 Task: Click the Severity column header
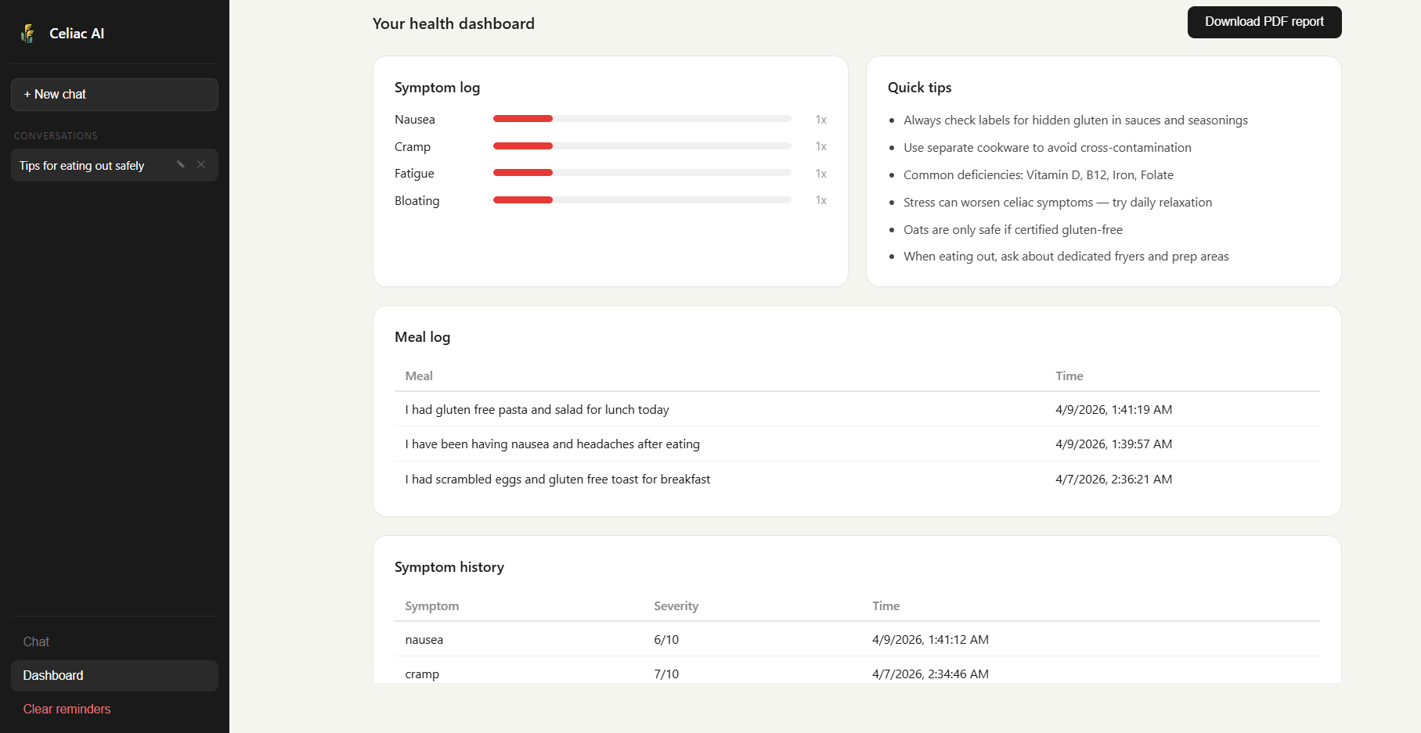[676, 606]
